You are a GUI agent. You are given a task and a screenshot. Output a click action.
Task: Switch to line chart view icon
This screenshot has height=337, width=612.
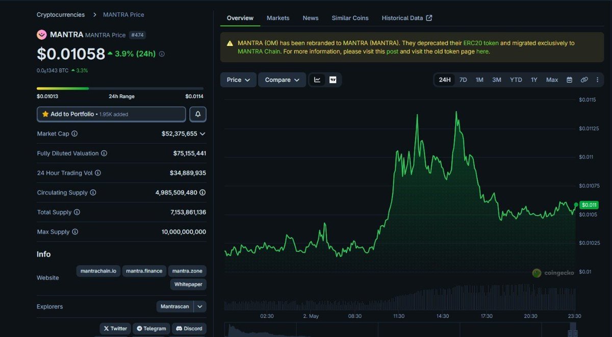[x=317, y=80]
